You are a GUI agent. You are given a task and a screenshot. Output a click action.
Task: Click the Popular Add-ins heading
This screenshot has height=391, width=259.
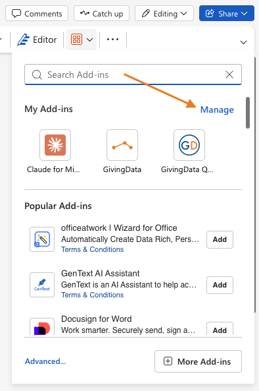[x=58, y=206]
